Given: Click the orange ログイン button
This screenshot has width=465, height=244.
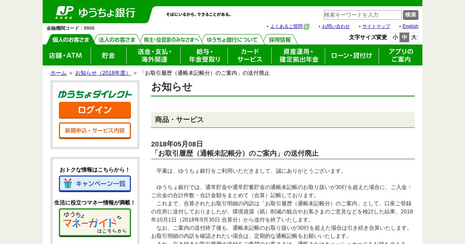Looking at the screenshot, I should [95, 110].
